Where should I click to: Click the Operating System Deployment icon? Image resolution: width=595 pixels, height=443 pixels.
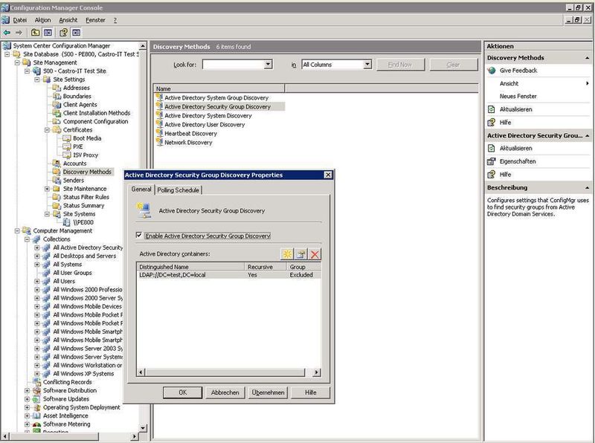pyautogui.click(x=36, y=407)
